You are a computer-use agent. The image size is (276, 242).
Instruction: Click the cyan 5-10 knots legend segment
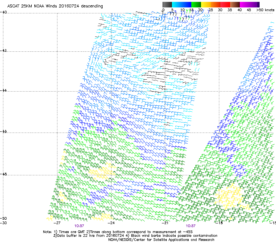pyautogui.click(x=177, y=4)
